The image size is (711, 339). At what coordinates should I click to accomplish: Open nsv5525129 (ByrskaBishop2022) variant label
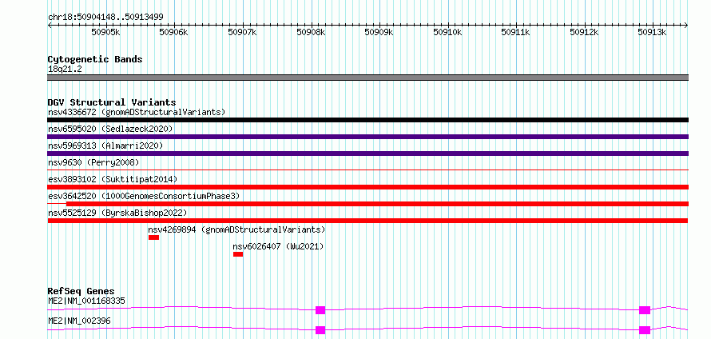point(117,213)
